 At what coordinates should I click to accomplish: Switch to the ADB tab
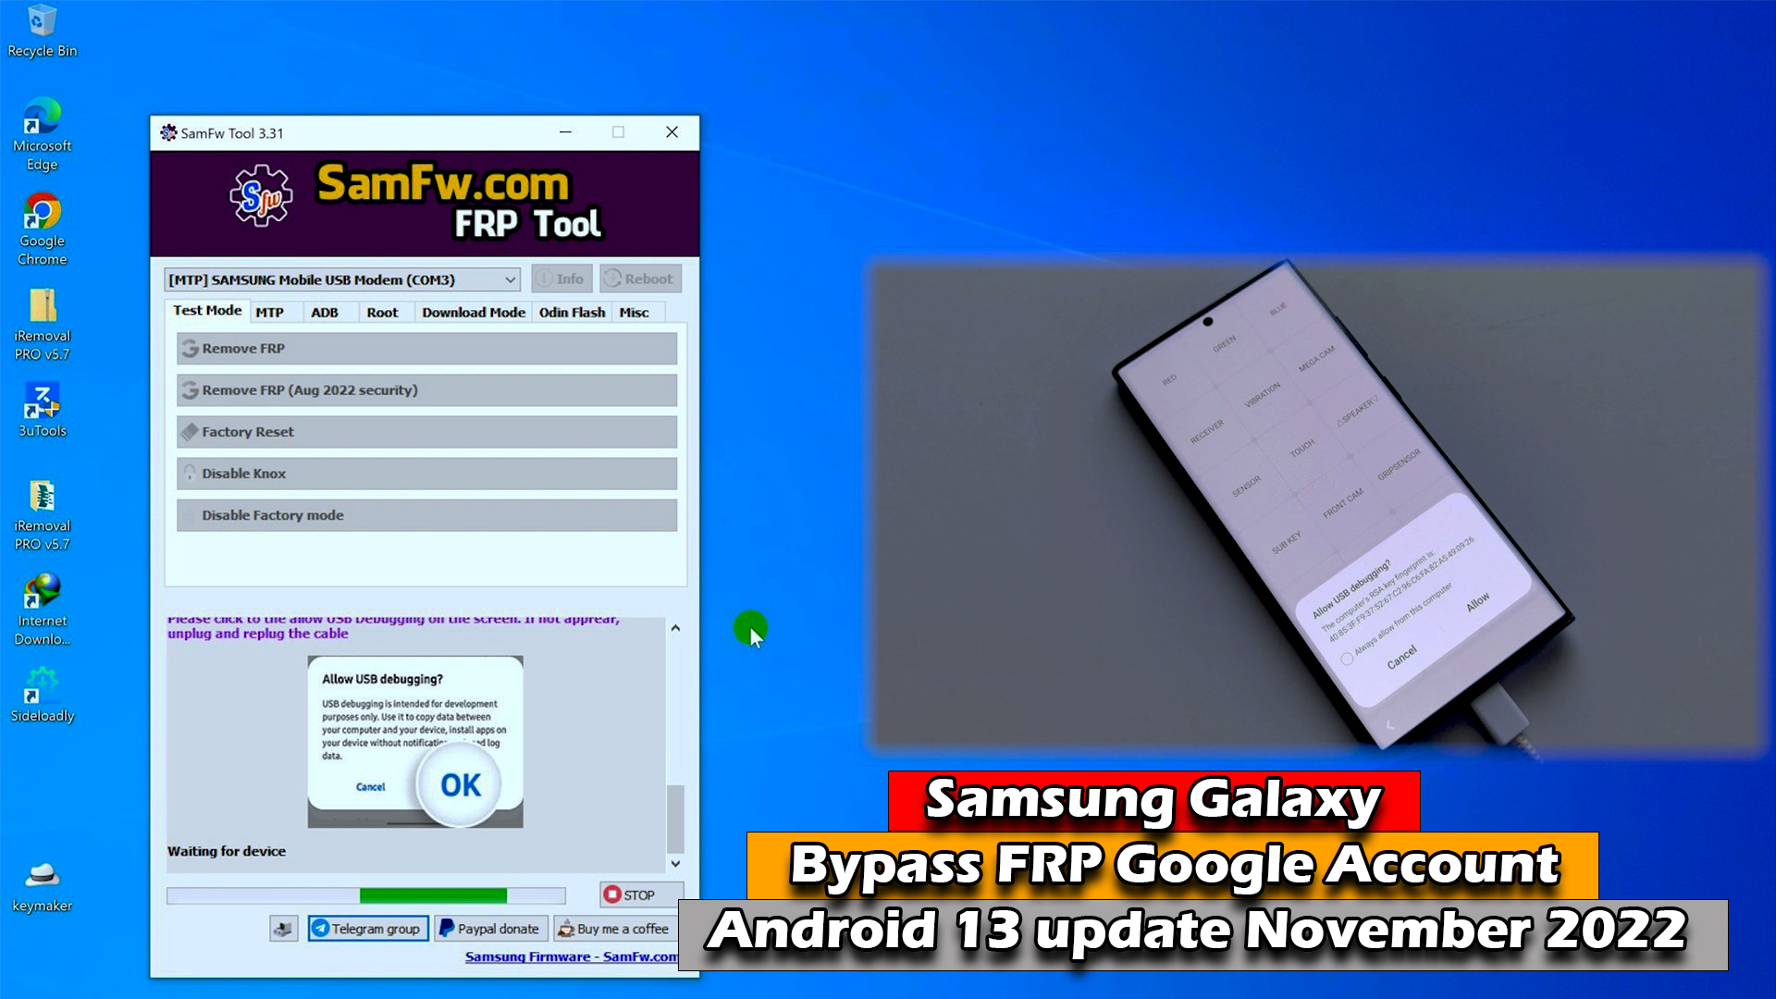(x=325, y=311)
